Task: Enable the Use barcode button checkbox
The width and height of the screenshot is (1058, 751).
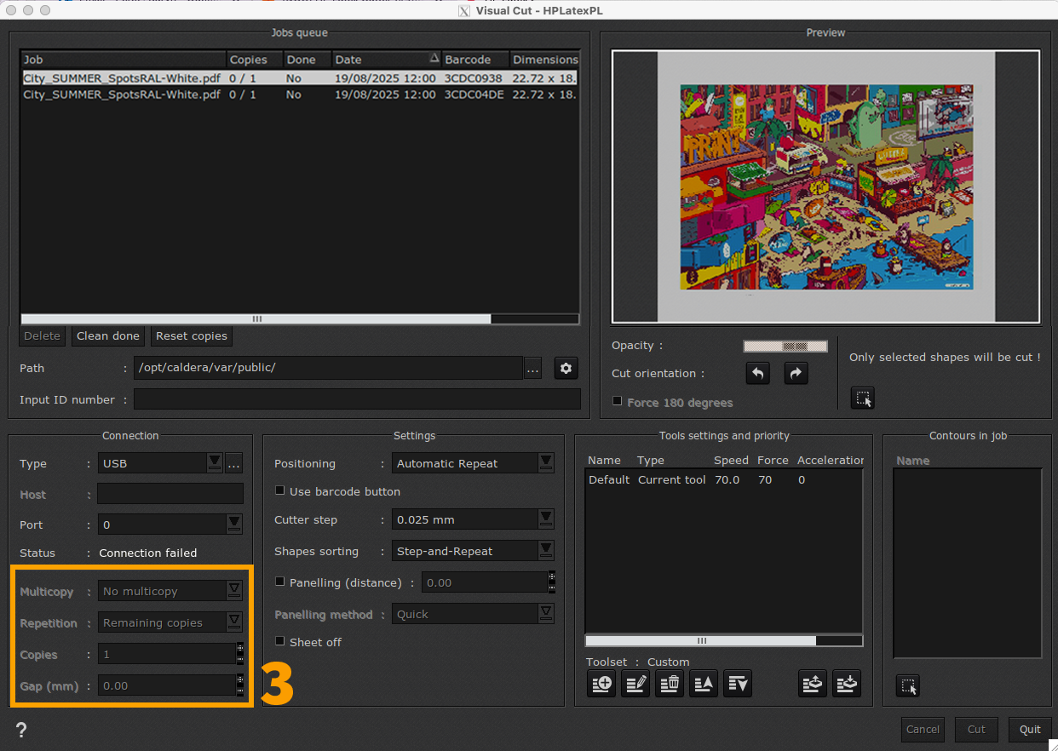Action: (x=280, y=491)
